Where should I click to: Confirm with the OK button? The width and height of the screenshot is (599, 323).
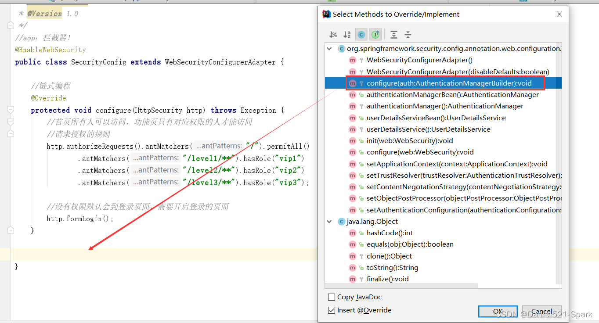coord(498,311)
